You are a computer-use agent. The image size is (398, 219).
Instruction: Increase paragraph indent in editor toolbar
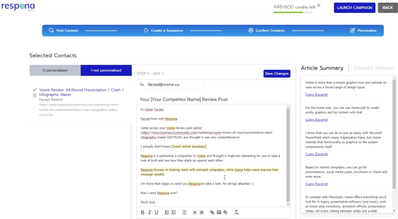point(174,212)
